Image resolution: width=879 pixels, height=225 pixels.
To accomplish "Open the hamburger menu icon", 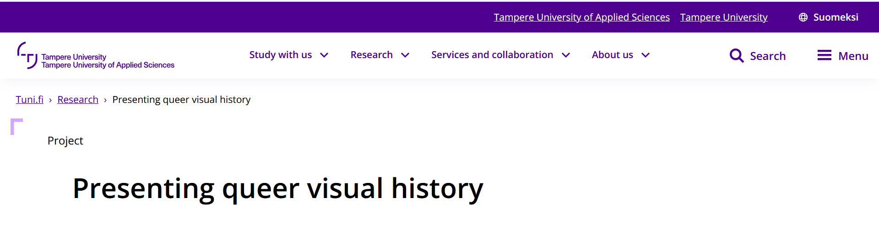I will click(x=824, y=55).
